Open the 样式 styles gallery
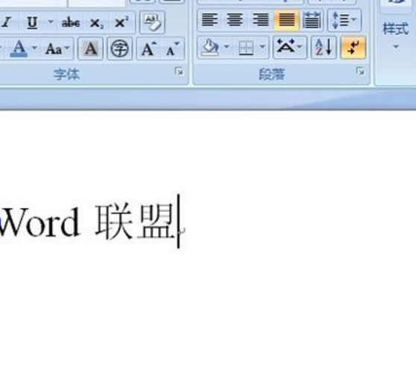This screenshot has width=416, height=371. [396, 36]
